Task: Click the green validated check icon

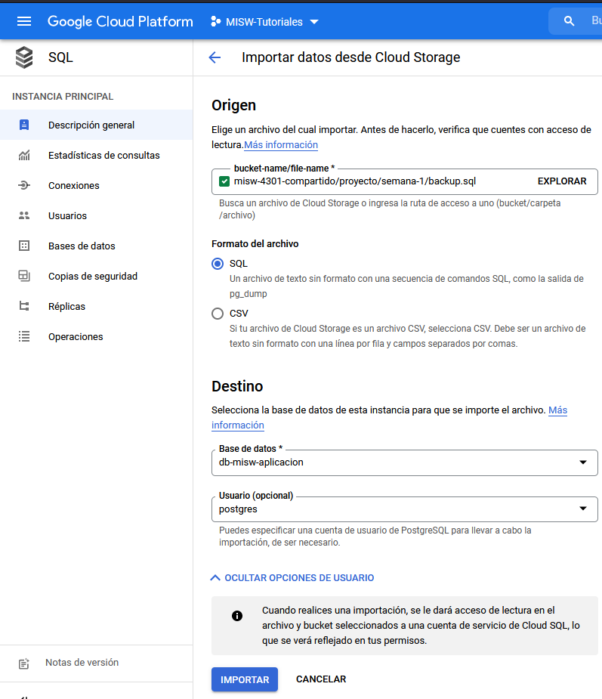Action: (x=224, y=181)
